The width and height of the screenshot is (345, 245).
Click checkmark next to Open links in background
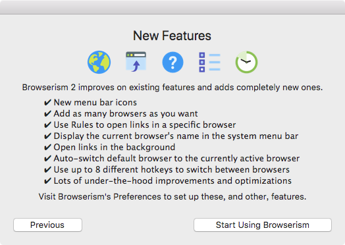(47, 148)
